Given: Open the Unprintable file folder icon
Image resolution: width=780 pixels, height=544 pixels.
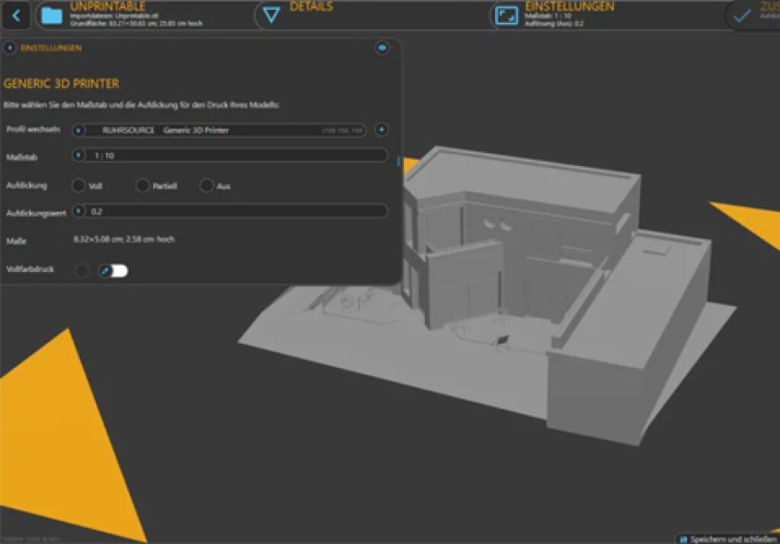Looking at the screenshot, I should click(x=52, y=16).
